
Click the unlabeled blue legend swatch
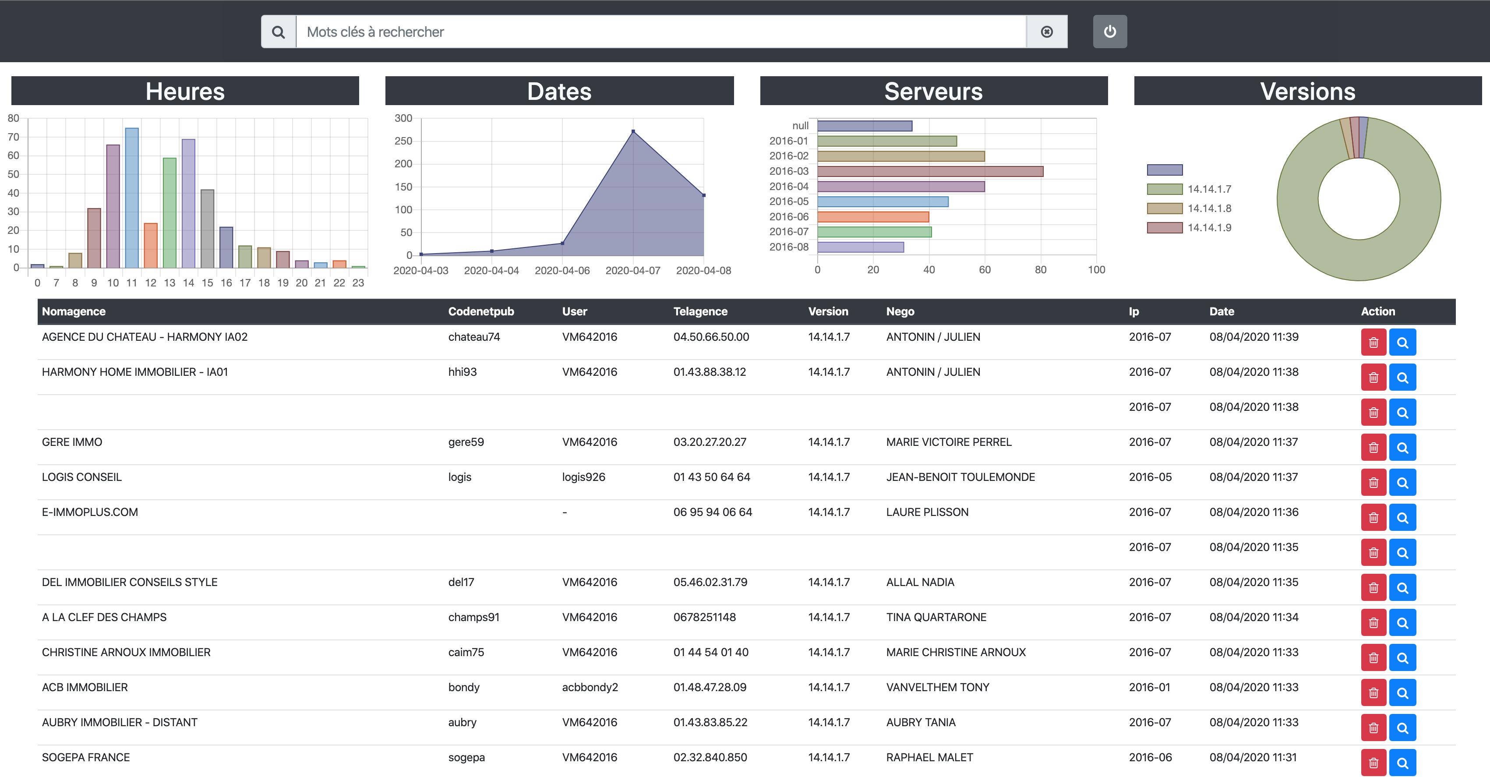click(1164, 170)
